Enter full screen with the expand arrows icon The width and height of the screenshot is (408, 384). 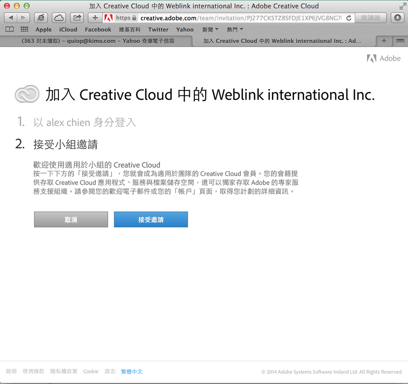pos(403,6)
